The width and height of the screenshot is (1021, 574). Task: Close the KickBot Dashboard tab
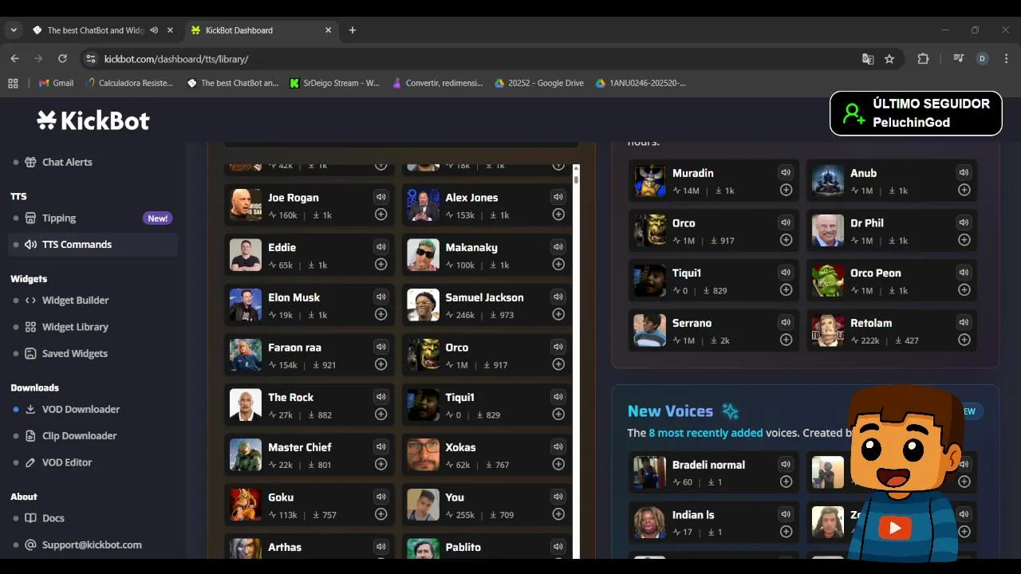(x=328, y=30)
